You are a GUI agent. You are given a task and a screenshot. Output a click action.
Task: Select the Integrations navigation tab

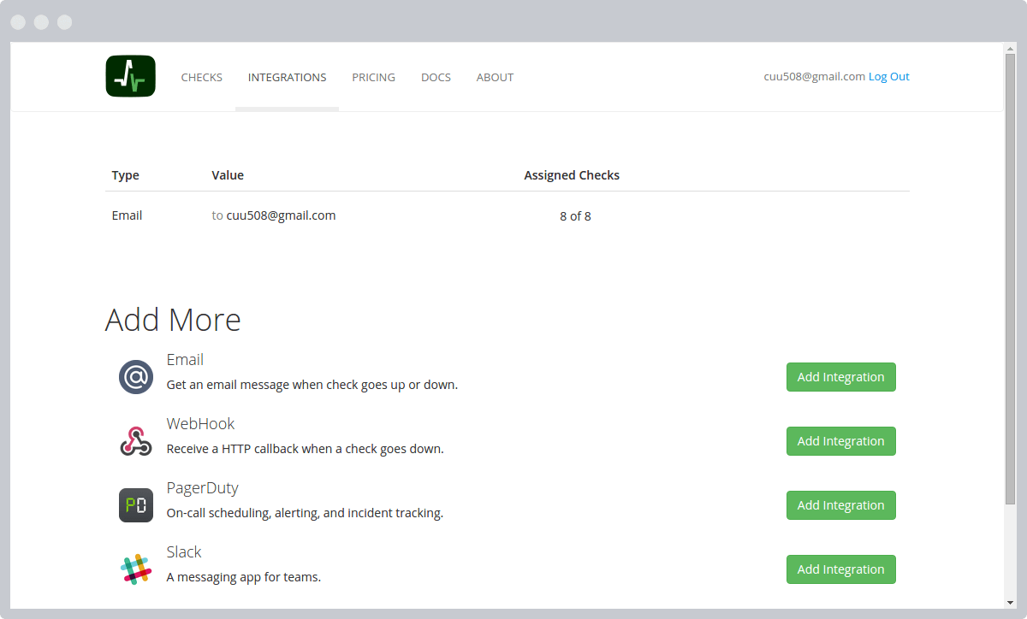287,77
